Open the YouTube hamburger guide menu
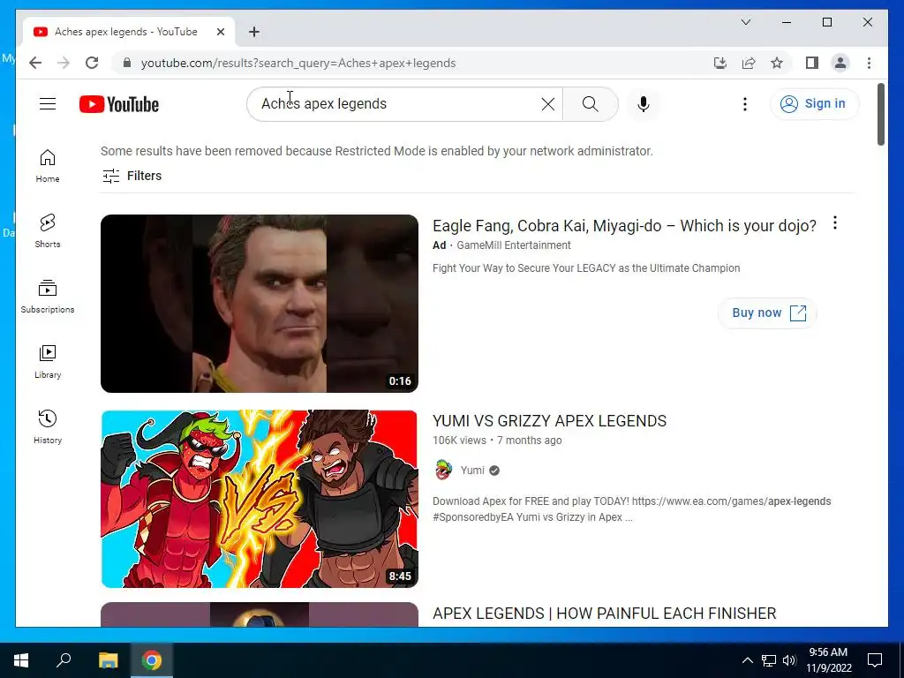The height and width of the screenshot is (678, 904). 48,104
